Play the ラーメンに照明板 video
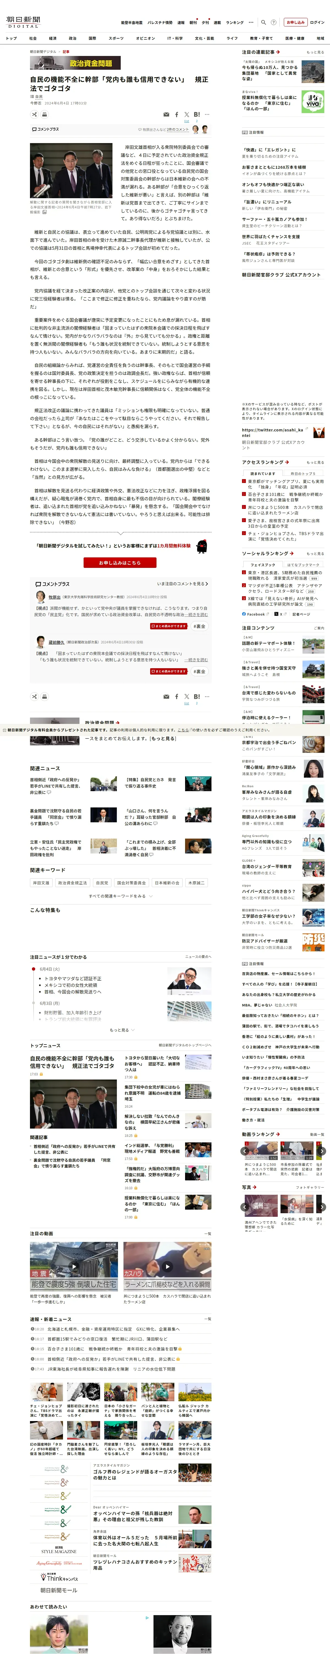 pyautogui.click(x=167, y=1267)
